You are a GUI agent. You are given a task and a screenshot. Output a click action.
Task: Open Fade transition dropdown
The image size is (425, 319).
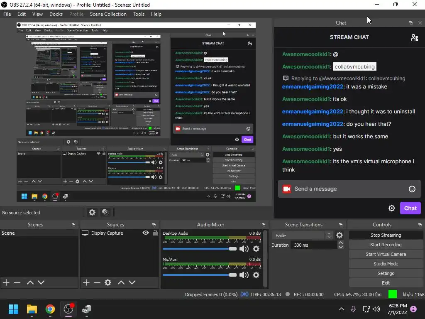coord(302,235)
